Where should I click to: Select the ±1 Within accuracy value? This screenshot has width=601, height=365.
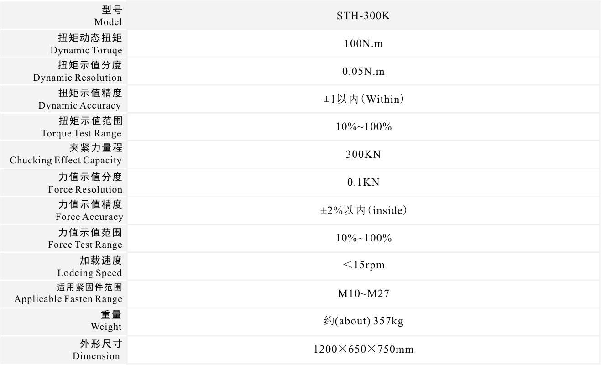pyautogui.click(x=363, y=99)
